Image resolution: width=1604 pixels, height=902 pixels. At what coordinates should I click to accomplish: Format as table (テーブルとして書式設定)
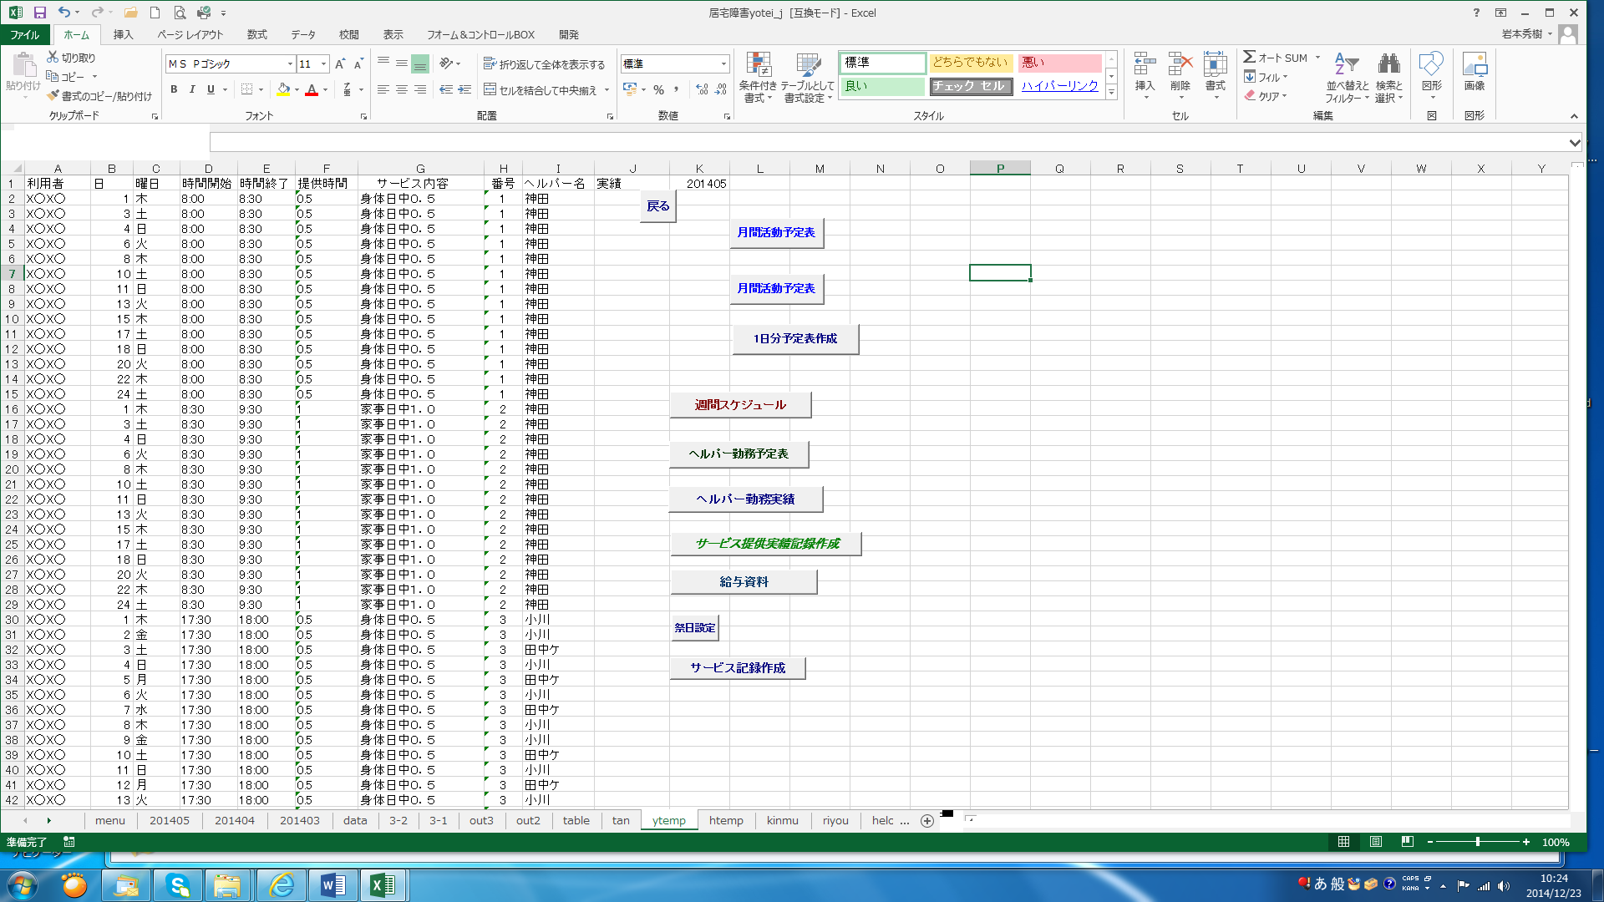coord(807,77)
